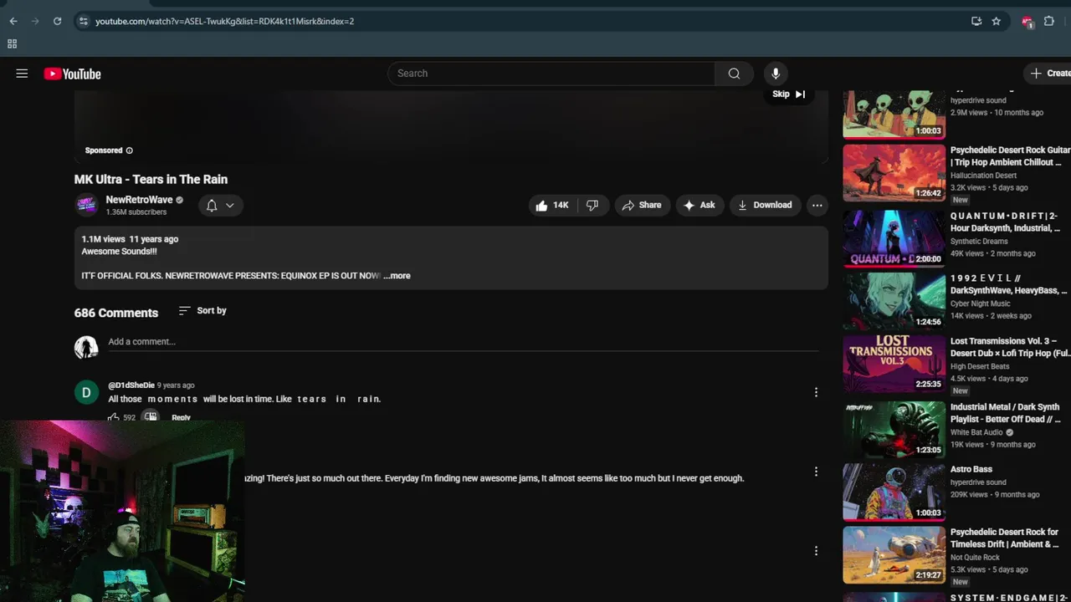The image size is (1071, 602).
Task: Play Astro Bass video thumbnail
Action: [x=894, y=492]
